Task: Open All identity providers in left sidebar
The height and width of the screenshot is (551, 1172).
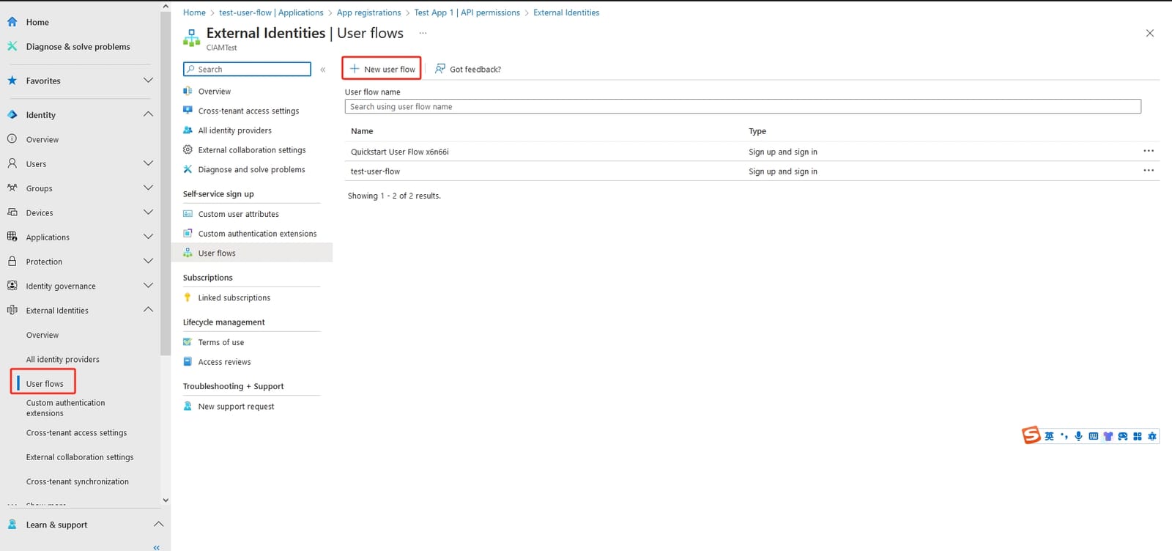Action: 62,359
